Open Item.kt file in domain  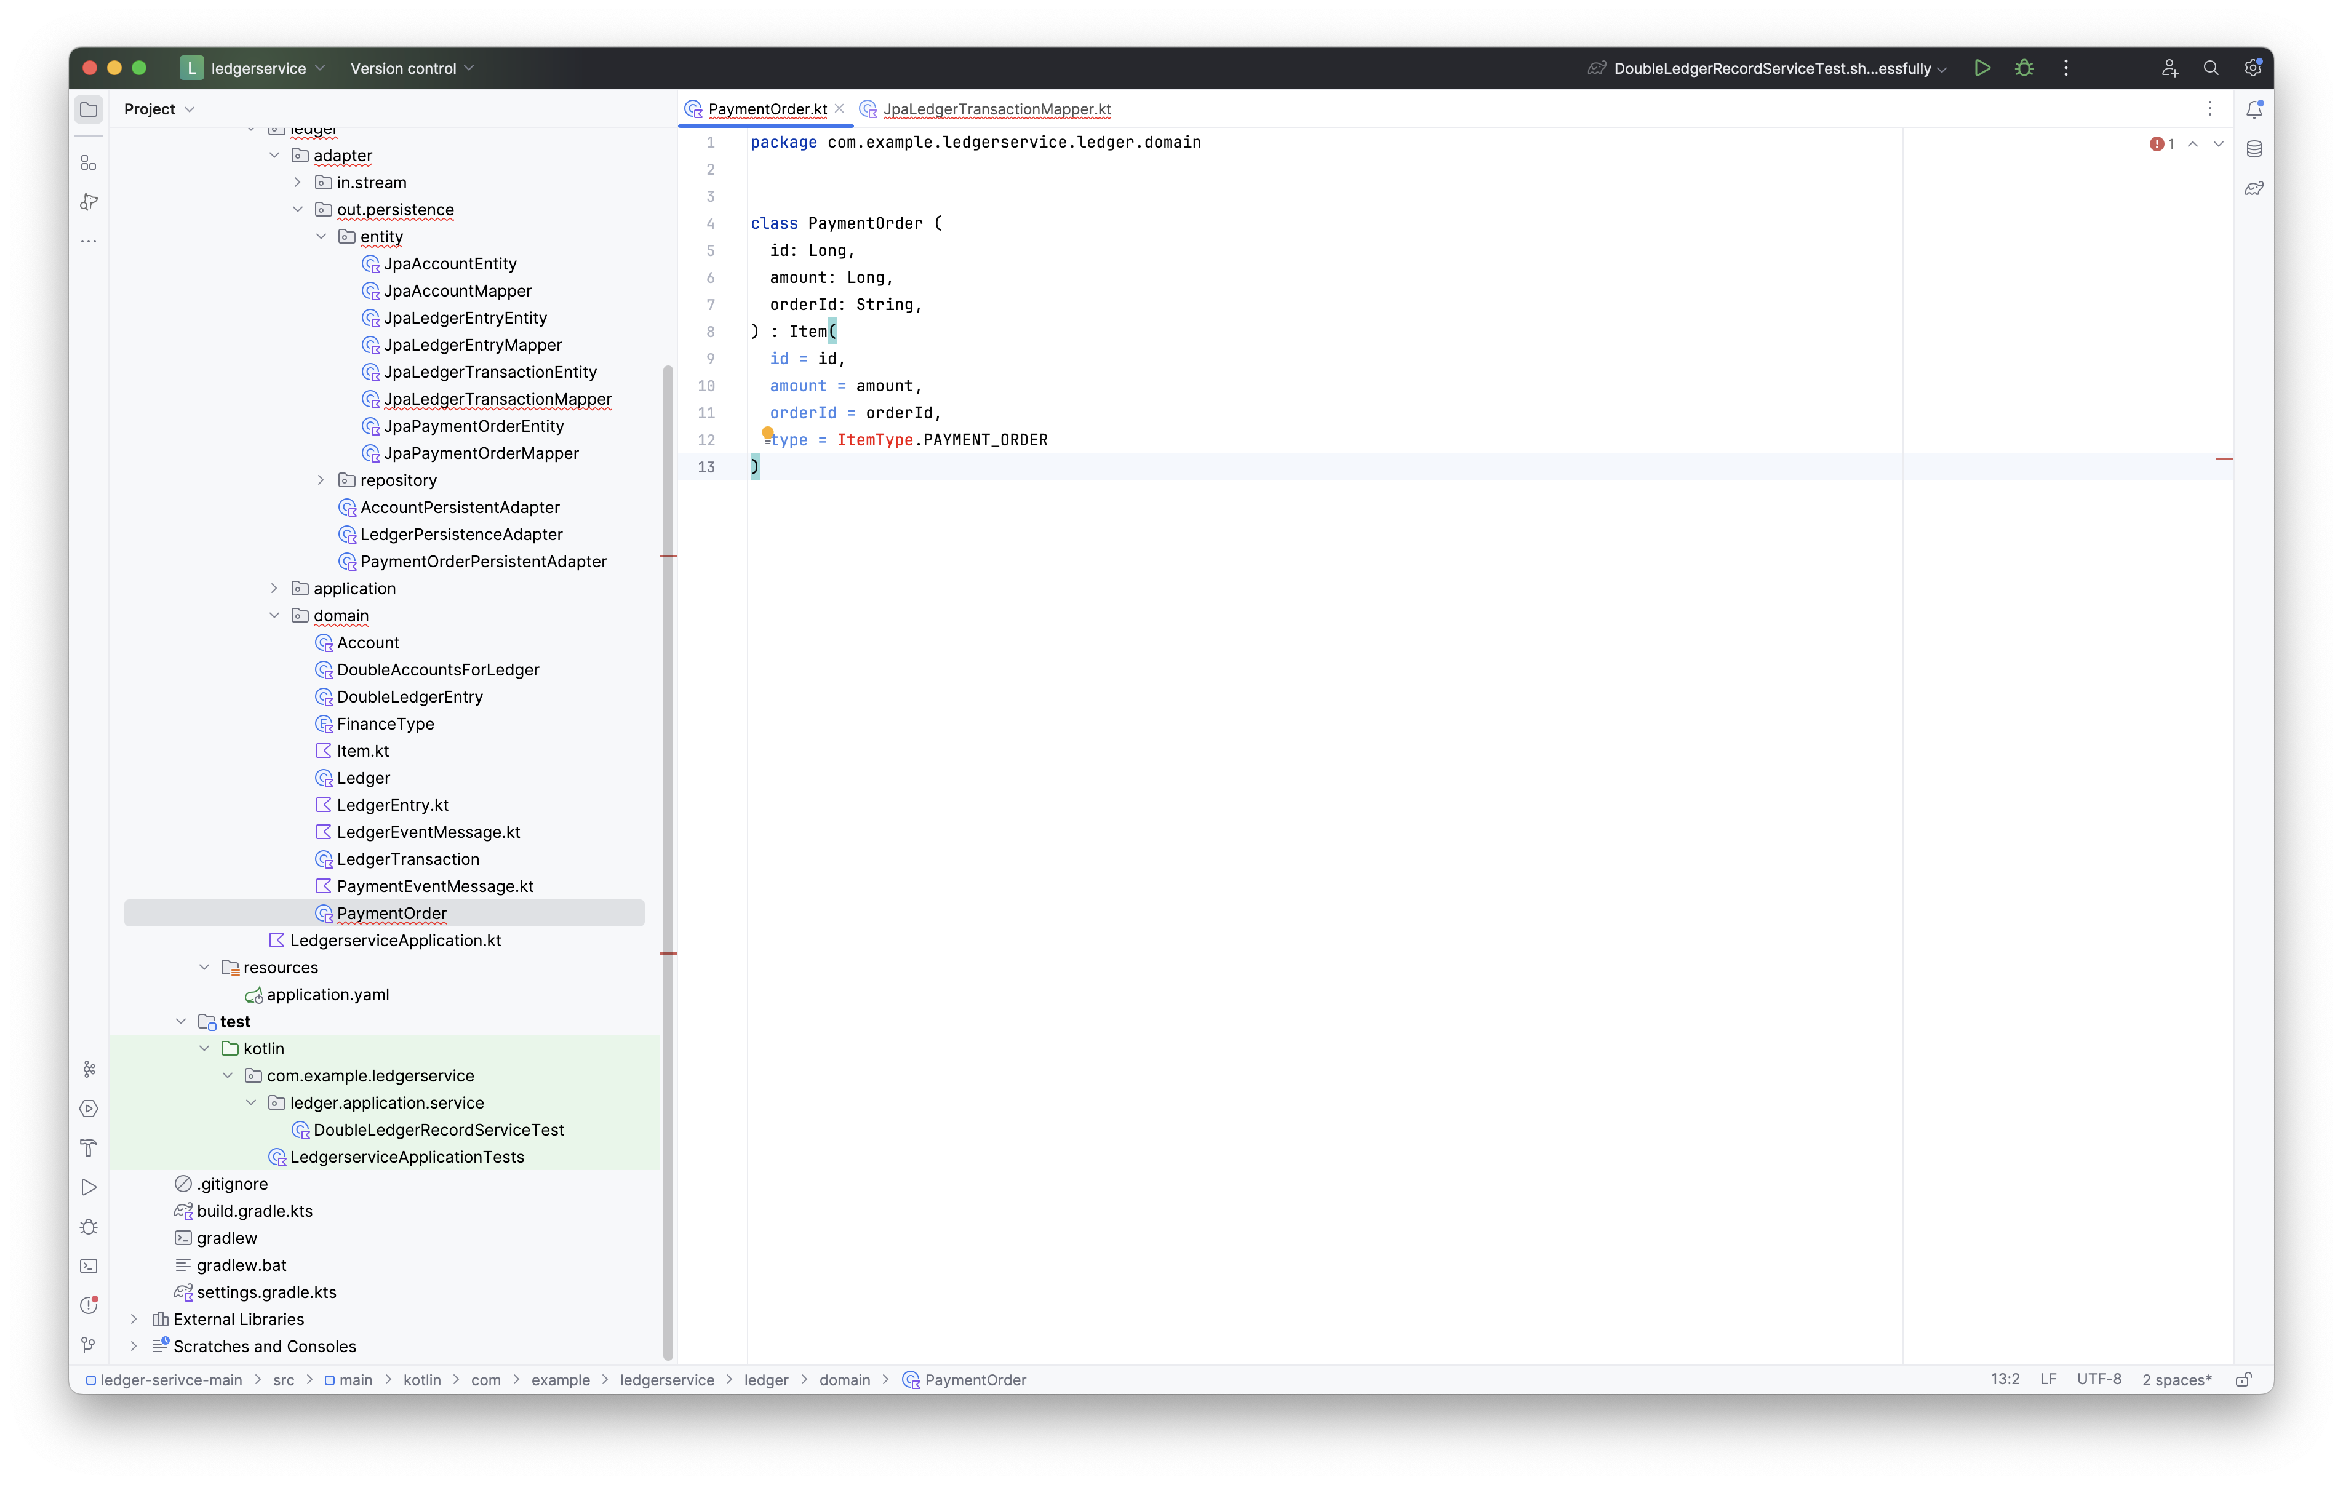(x=362, y=751)
